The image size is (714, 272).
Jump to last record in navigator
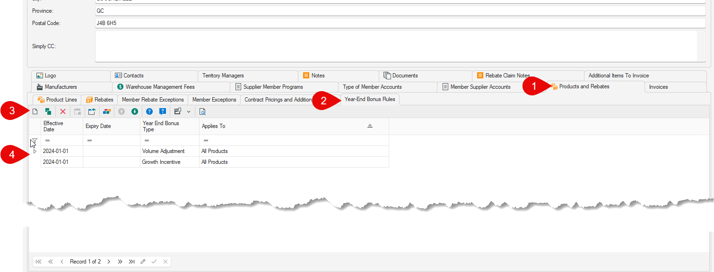[131, 262]
